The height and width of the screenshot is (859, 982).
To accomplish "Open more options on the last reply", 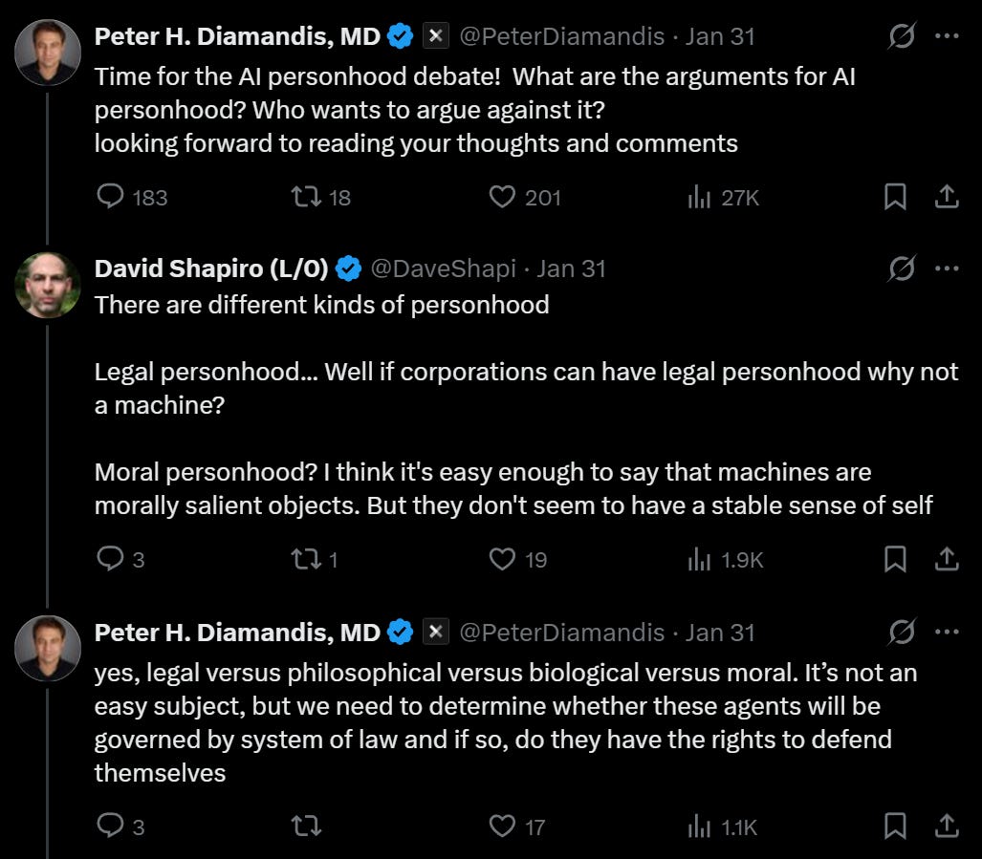I will click(x=947, y=632).
